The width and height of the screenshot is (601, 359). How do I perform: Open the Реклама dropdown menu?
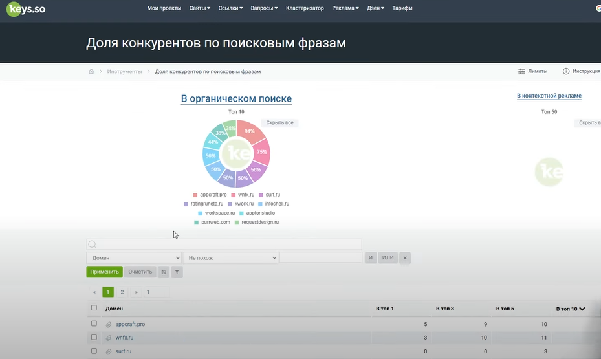(345, 8)
